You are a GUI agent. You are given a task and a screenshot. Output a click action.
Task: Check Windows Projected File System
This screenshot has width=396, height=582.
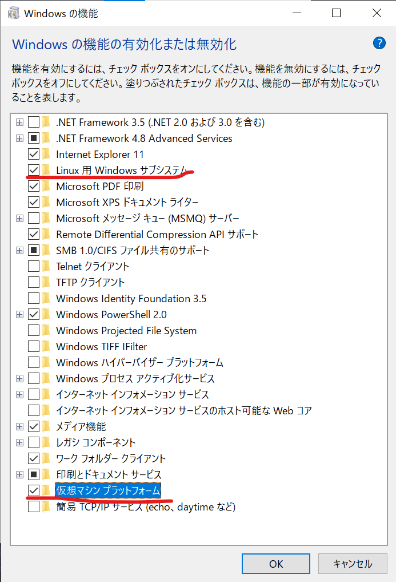coord(34,330)
